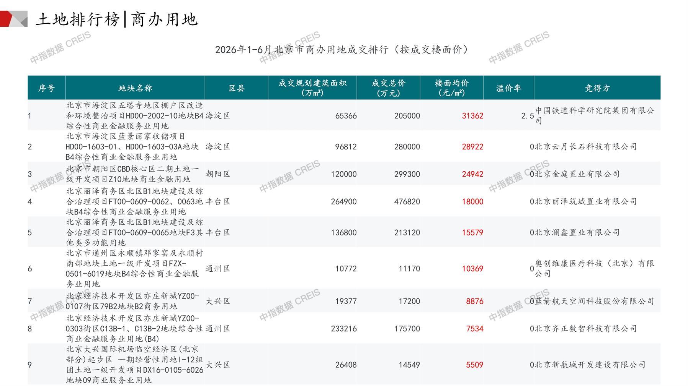Click floor price value 7534
688x386 pixels.
[475, 329]
